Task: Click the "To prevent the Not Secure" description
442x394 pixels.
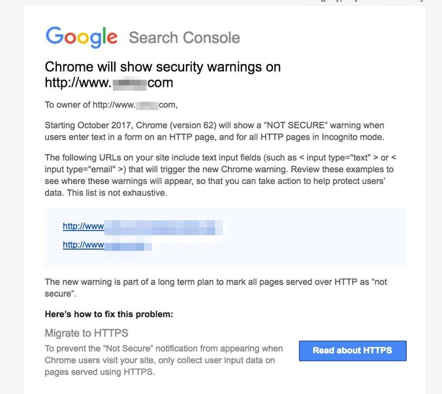Action: 163,361
